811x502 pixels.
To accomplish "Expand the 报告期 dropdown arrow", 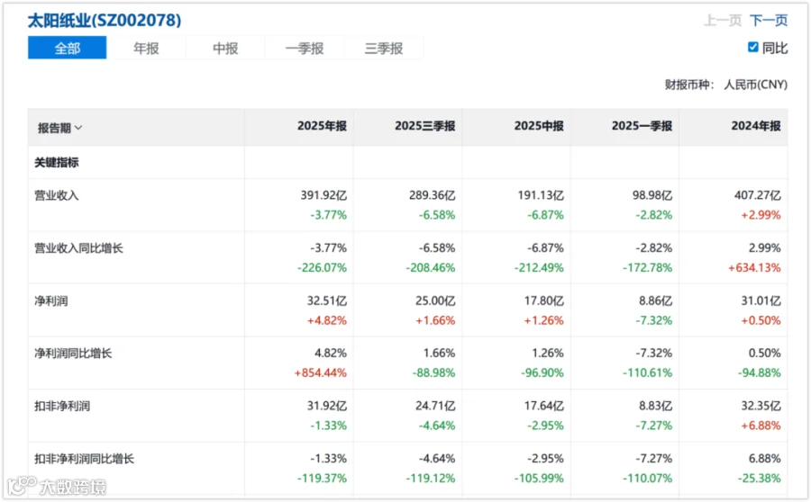I will coord(78,128).
